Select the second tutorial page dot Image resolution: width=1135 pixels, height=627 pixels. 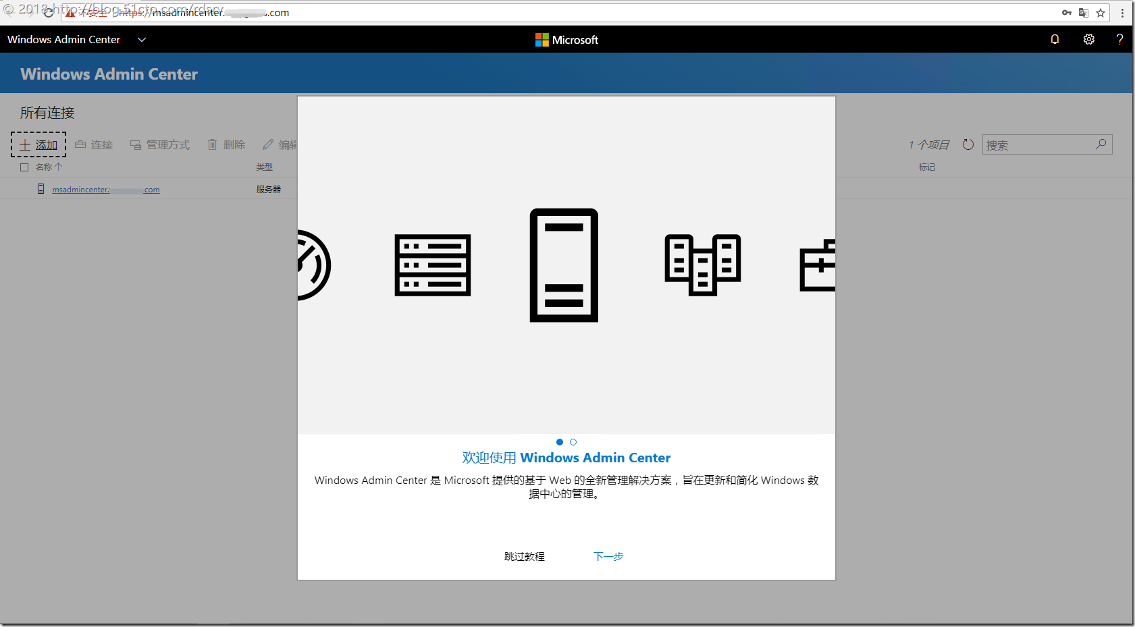(573, 442)
